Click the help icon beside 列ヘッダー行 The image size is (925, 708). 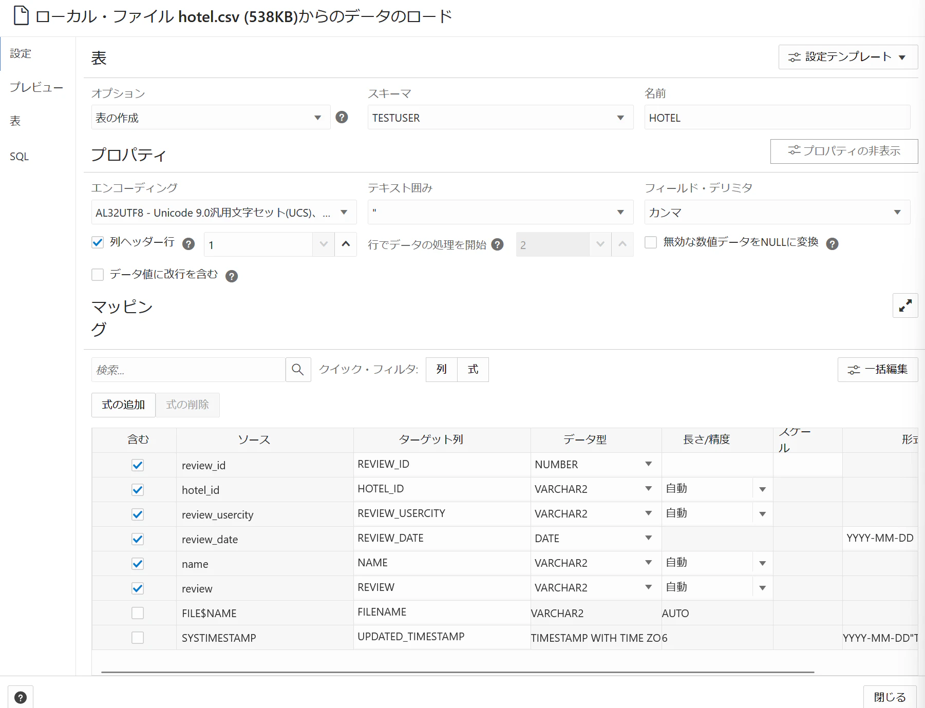tap(188, 244)
